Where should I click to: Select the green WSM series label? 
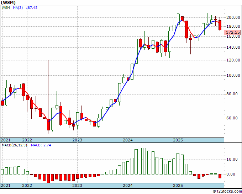tap(6, 8)
